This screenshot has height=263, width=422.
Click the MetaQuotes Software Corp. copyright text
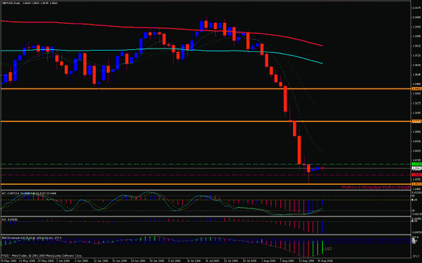pos(42,256)
